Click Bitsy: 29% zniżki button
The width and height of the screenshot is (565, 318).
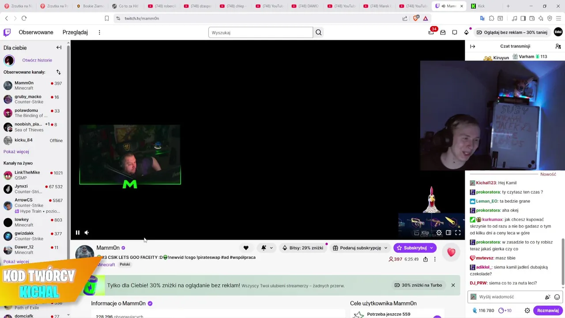[x=303, y=248]
